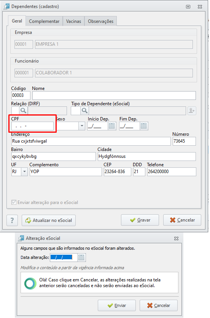Click the Gravar button

pos(140,220)
